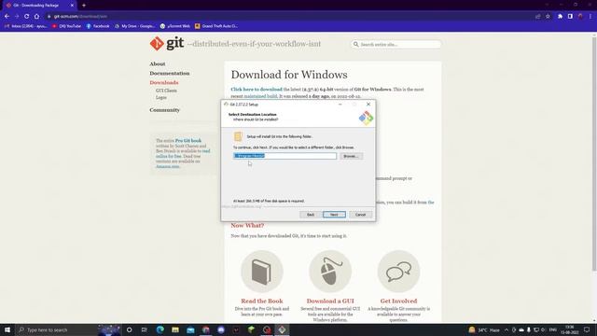
Task: Close the Git Downloading Package tab
Action: [x=72, y=6]
